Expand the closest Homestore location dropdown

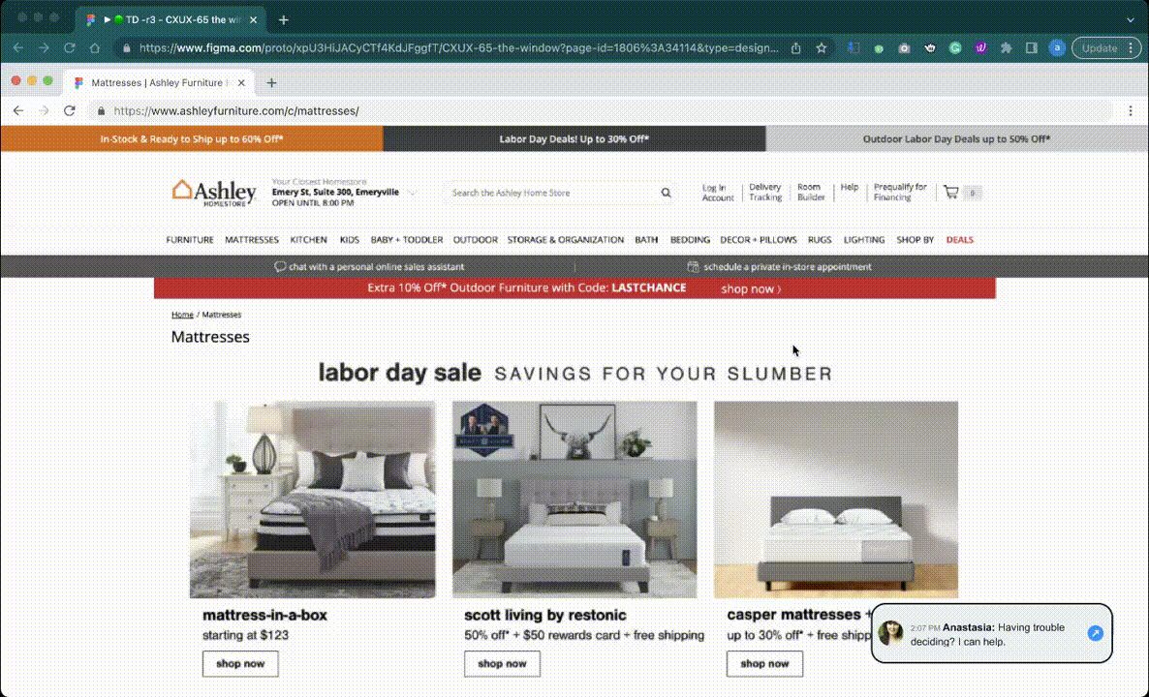click(413, 193)
